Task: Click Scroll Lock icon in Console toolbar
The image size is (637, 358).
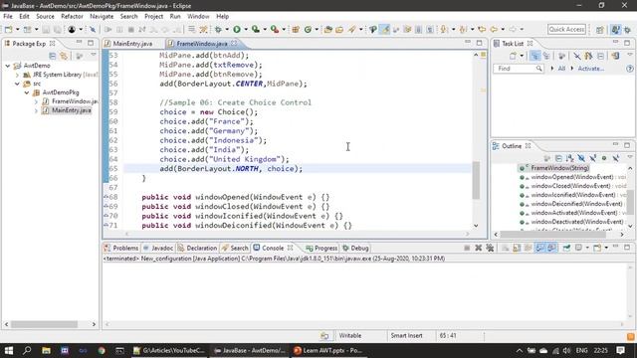Action: click(x=517, y=248)
